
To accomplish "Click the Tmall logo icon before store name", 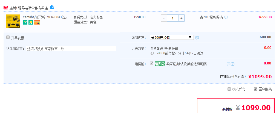I will [x=6, y=8].
